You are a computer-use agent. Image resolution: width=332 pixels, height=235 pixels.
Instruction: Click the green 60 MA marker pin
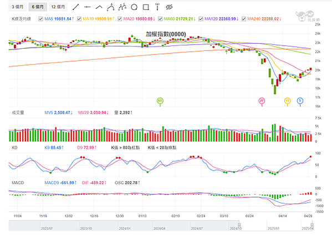pyautogui.click(x=160, y=101)
